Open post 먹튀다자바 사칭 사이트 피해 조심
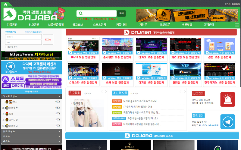241x150 pixels. pyautogui.click(x=142, y=112)
